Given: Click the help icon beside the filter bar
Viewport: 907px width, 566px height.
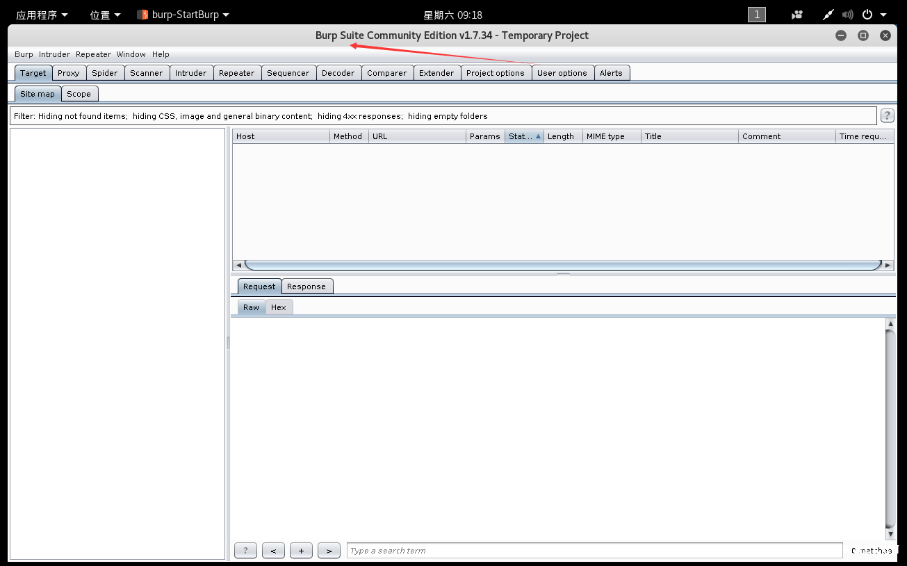Looking at the screenshot, I should (x=887, y=115).
